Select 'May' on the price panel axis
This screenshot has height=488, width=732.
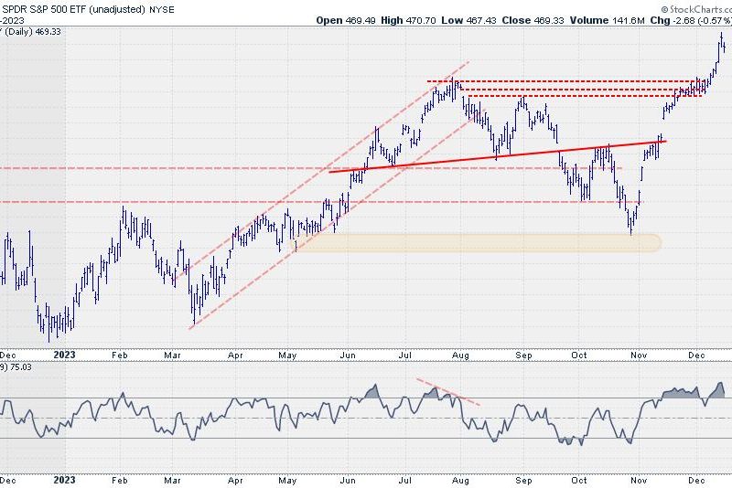[287, 355]
